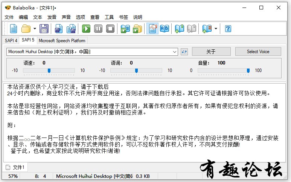This screenshot has height=182, width=291.
Task: Click the 关于 button
Action: pos(211,52)
